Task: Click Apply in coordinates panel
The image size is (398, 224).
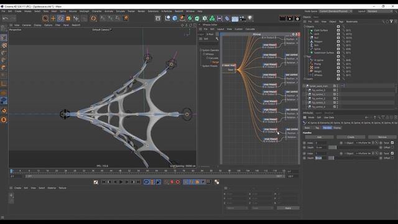Action: [x=288, y=208]
